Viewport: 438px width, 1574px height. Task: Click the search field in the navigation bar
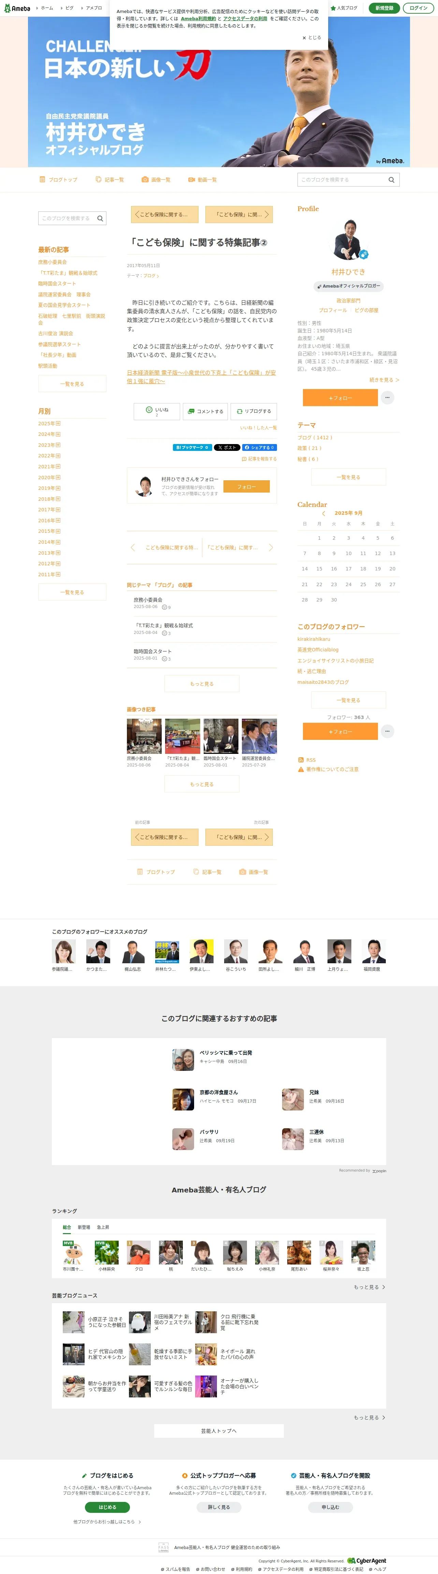(341, 180)
